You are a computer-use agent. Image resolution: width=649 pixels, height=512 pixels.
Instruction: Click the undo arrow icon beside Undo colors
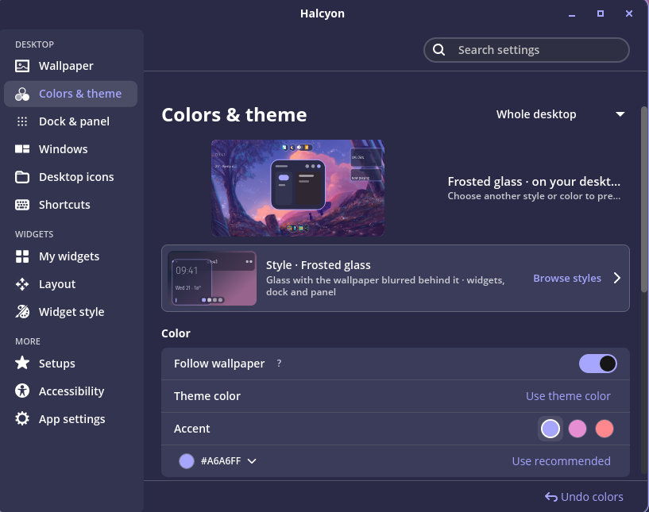tap(551, 497)
